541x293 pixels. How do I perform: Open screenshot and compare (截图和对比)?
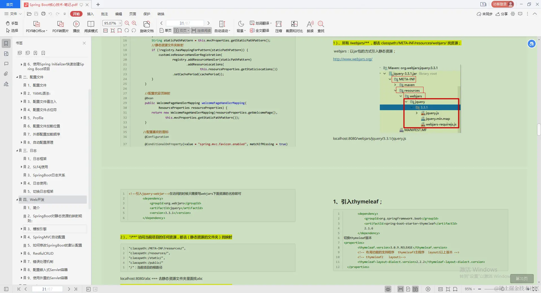pos(294,27)
